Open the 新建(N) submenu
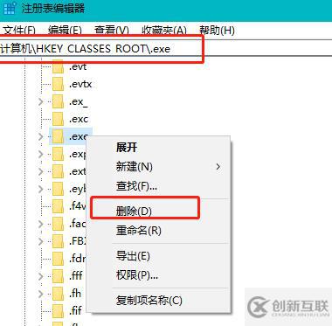 [159, 167]
